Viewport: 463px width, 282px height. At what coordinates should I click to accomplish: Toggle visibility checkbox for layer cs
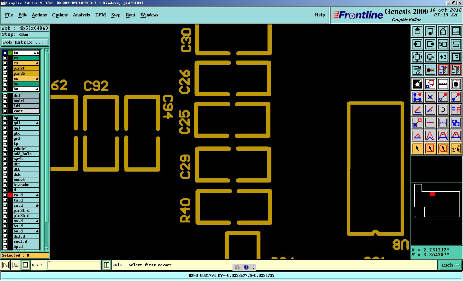pos(5,63)
